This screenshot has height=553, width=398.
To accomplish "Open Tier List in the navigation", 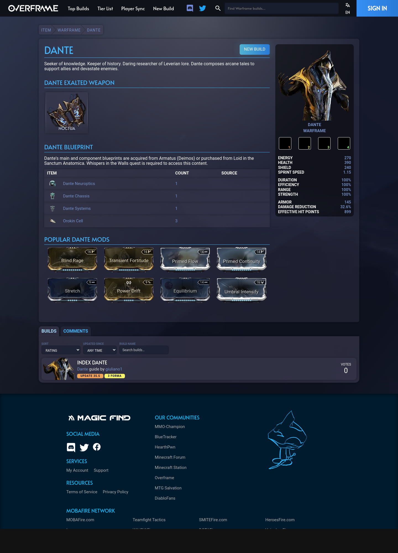I will point(105,9).
